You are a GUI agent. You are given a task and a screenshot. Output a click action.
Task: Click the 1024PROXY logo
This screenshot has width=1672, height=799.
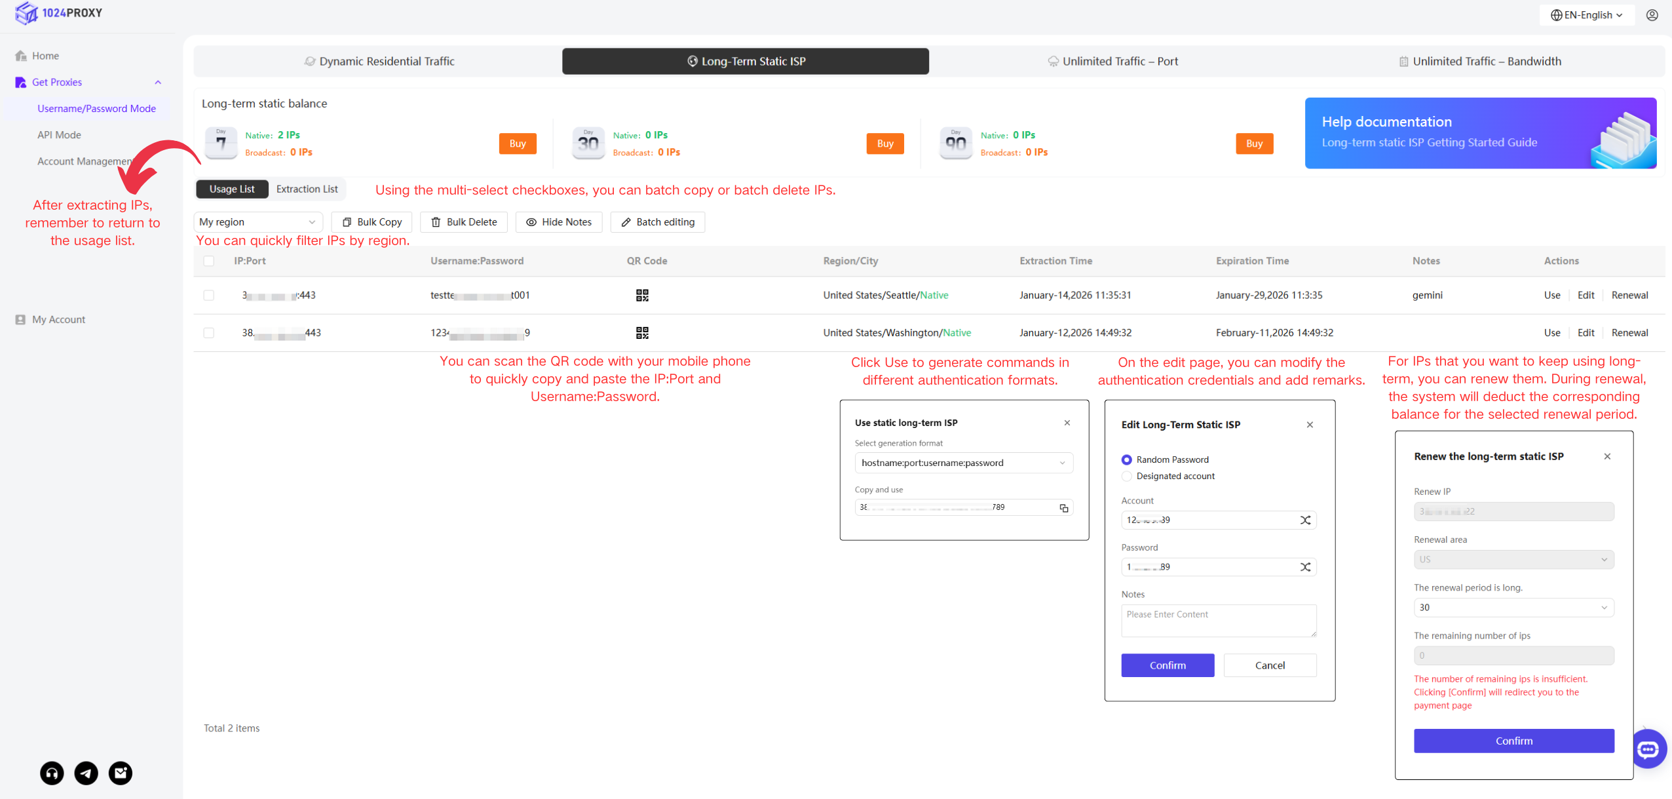[x=59, y=13]
